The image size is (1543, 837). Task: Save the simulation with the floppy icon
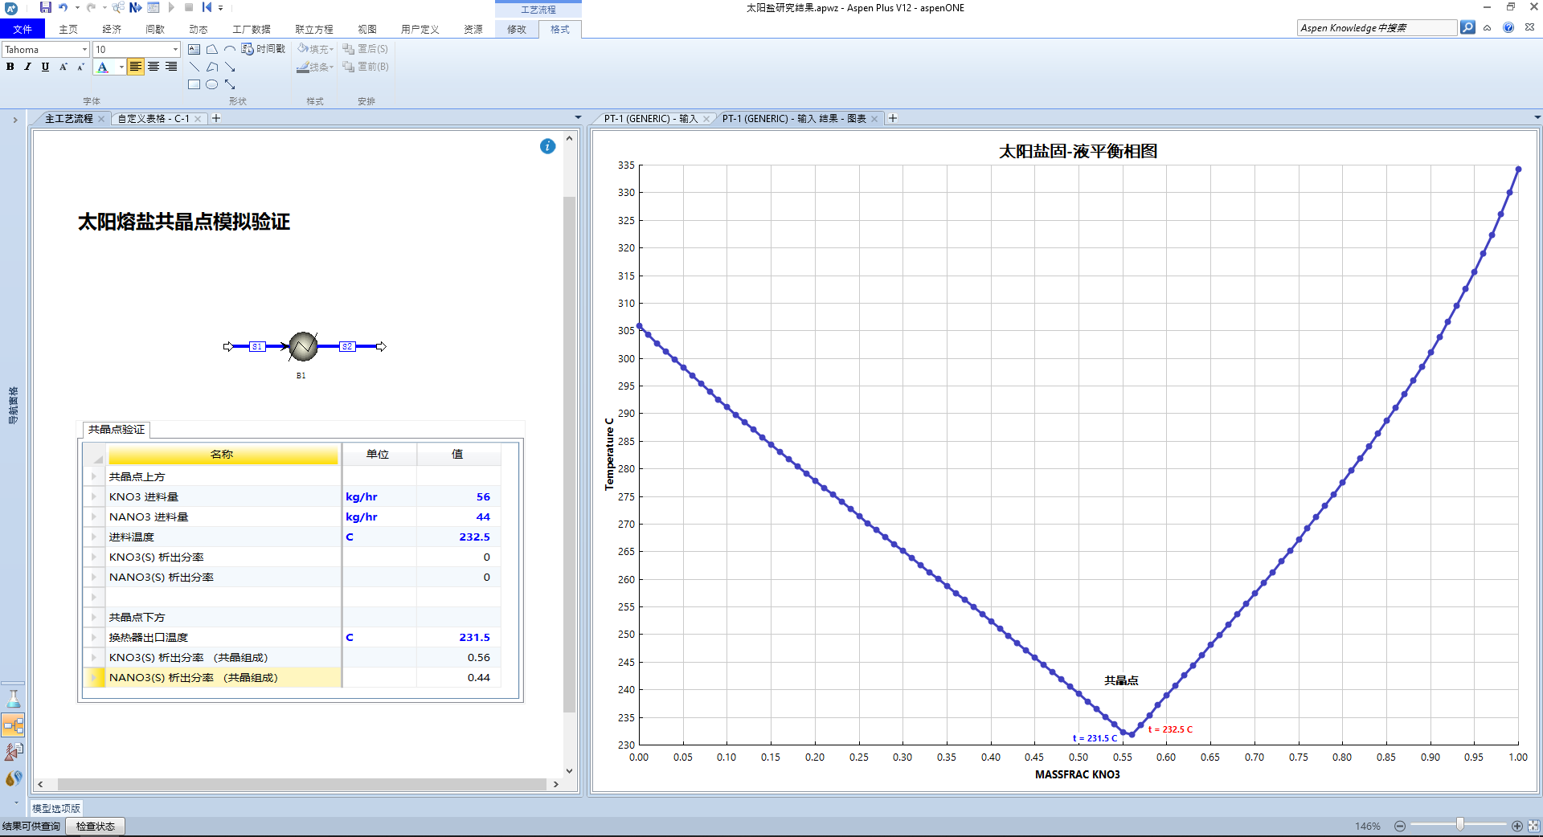point(46,7)
